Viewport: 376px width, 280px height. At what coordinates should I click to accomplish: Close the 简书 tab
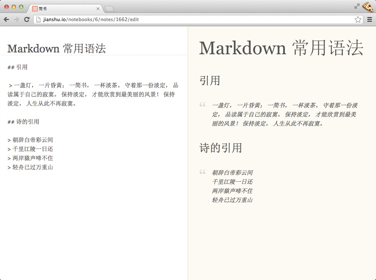coord(98,9)
